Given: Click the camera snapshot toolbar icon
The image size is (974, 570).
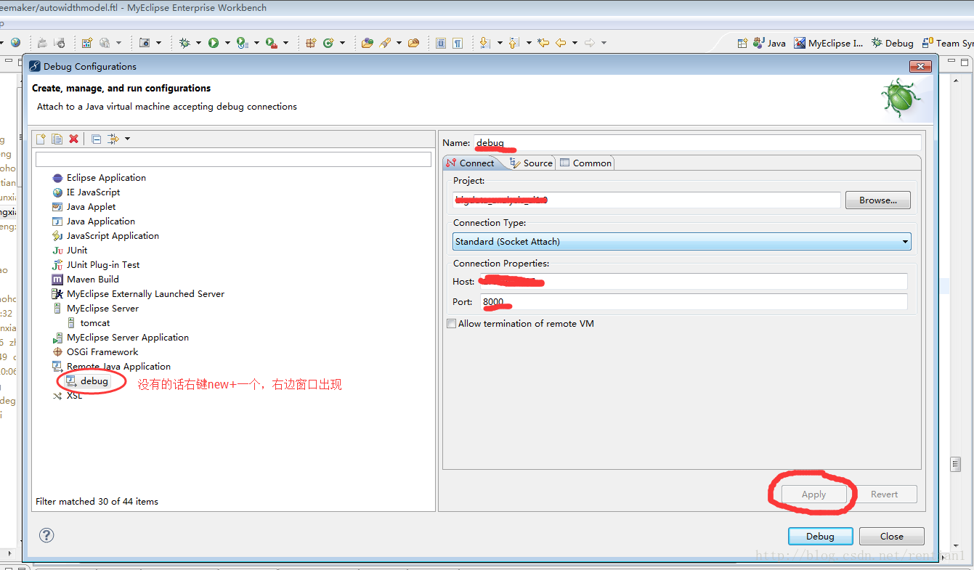Looking at the screenshot, I should [145, 43].
